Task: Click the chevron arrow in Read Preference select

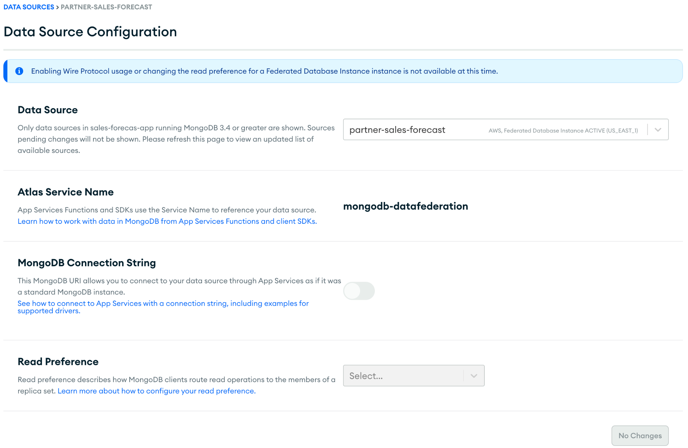Action: (x=474, y=376)
